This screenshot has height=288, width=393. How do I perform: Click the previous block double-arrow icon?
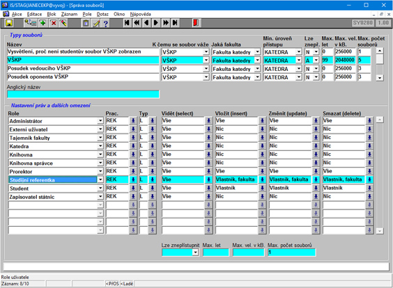tap(137, 23)
